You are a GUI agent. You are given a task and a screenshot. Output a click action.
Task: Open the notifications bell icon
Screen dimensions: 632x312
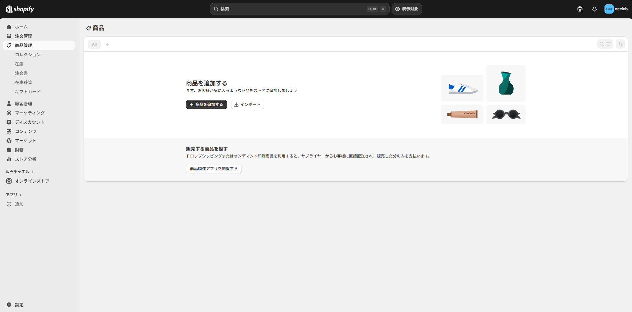click(x=594, y=9)
